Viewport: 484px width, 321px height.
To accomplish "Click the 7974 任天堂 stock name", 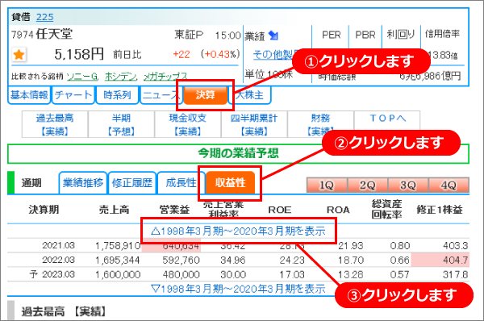I will [x=42, y=34].
